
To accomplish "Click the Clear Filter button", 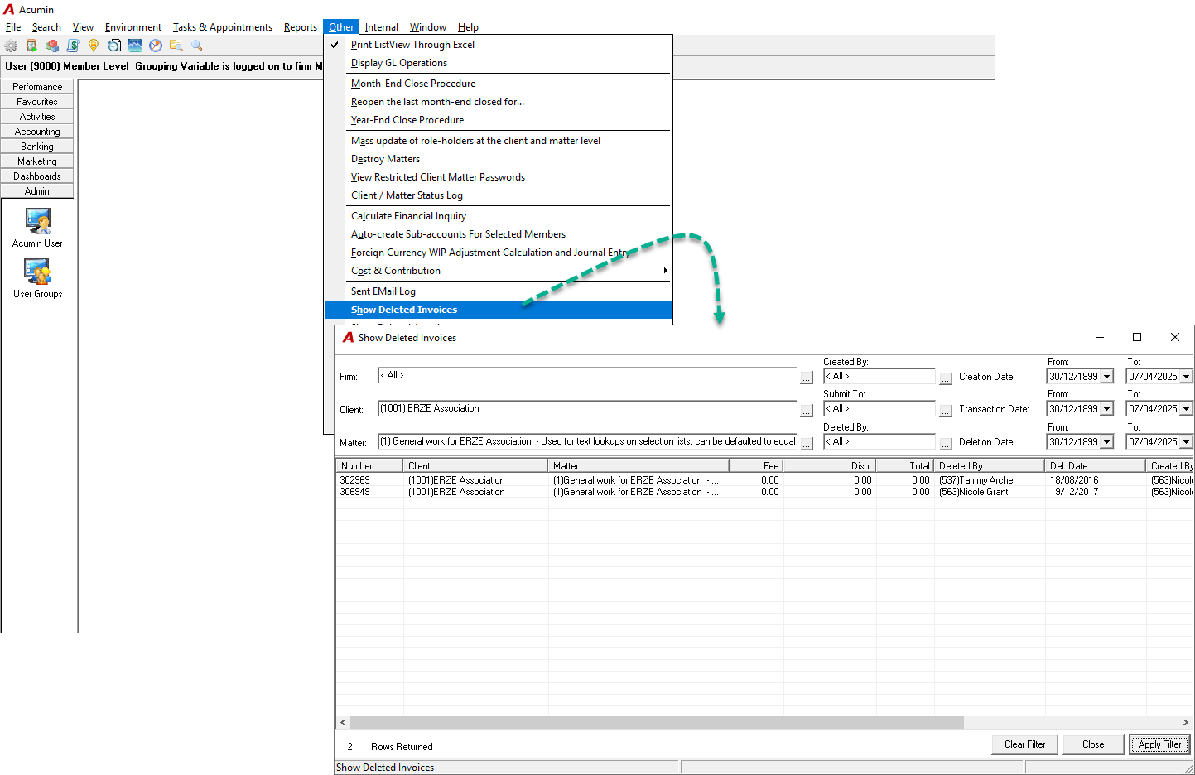I will (x=1024, y=744).
